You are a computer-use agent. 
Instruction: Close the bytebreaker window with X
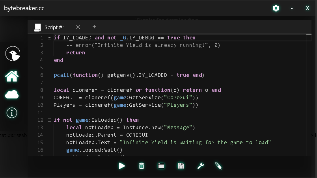308,8
